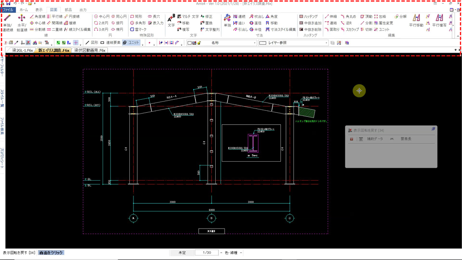Select the 平行移動 move tool
The image size is (462, 260).
coord(416,21)
